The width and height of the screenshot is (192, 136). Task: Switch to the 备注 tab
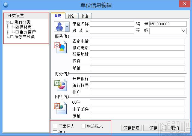tap(85, 16)
